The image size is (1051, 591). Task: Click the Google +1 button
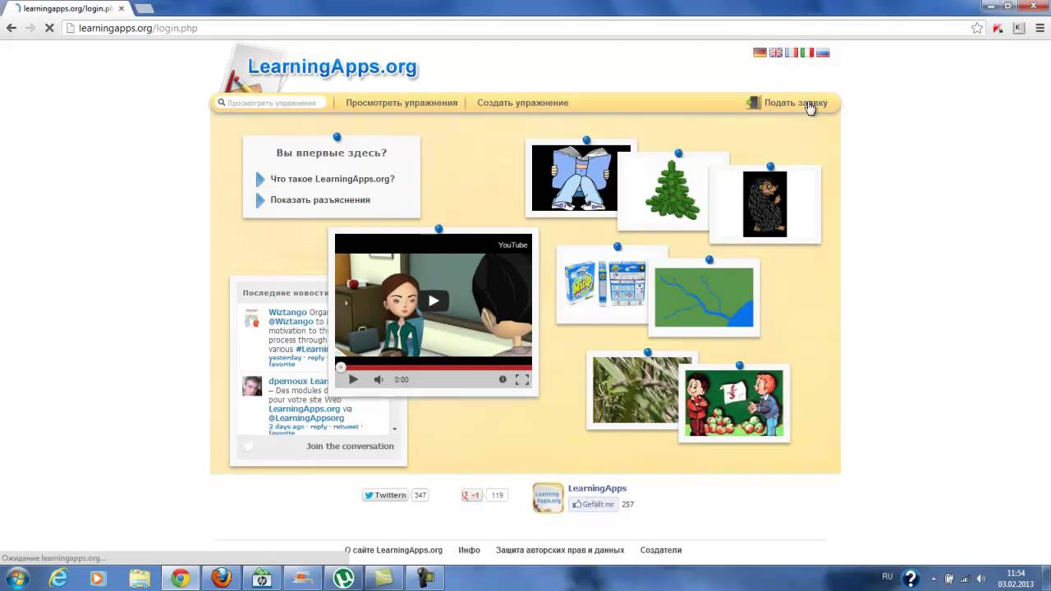point(471,495)
